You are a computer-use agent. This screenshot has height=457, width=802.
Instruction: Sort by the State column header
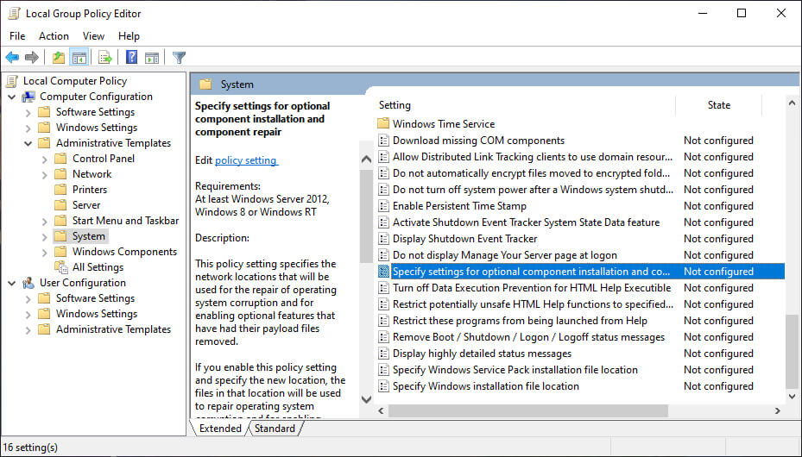pyautogui.click(x=718, y=105)
